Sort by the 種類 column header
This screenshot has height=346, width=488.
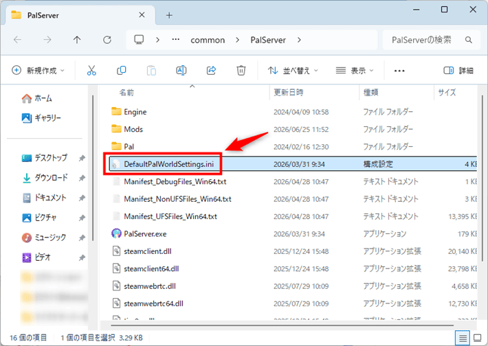click(370, 92)
